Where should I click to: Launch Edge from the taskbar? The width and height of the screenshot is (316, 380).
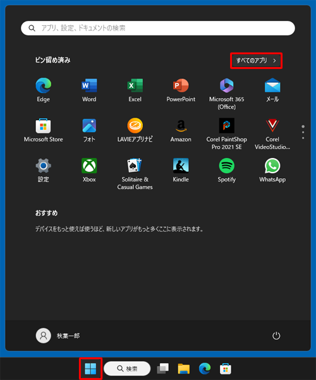tap(205, 369)
